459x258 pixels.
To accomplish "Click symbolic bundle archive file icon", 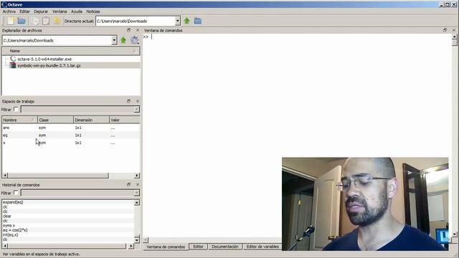I will (13, 65).
